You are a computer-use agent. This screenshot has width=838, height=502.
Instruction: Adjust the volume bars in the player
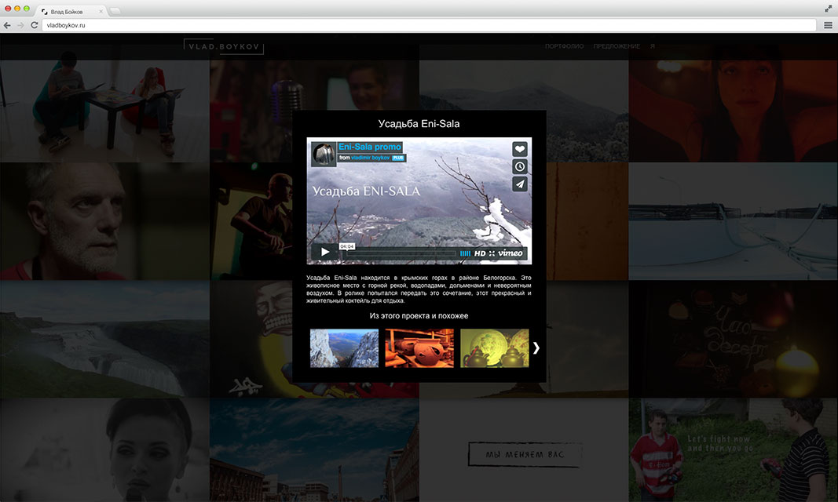[x=465, y=253]
